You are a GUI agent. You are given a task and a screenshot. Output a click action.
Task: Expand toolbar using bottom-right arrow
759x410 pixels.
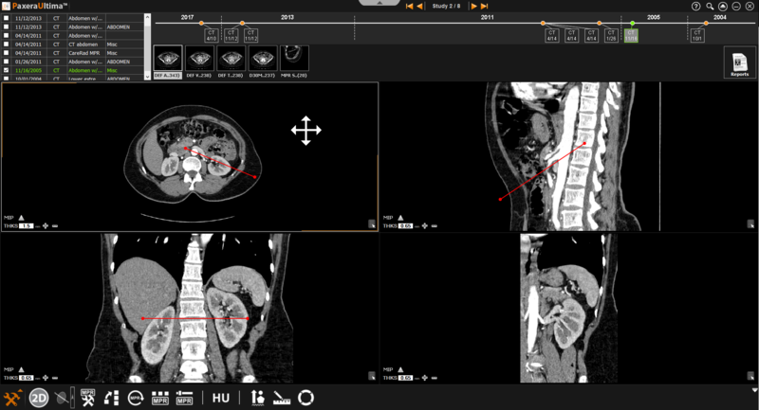pos(752,390)
